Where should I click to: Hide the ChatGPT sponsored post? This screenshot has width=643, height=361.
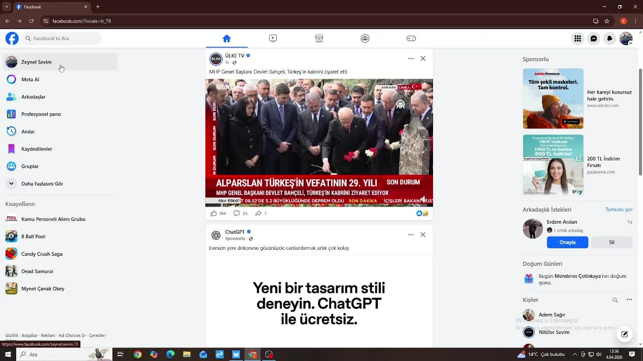pyautogui.click(x=423, y=235)
